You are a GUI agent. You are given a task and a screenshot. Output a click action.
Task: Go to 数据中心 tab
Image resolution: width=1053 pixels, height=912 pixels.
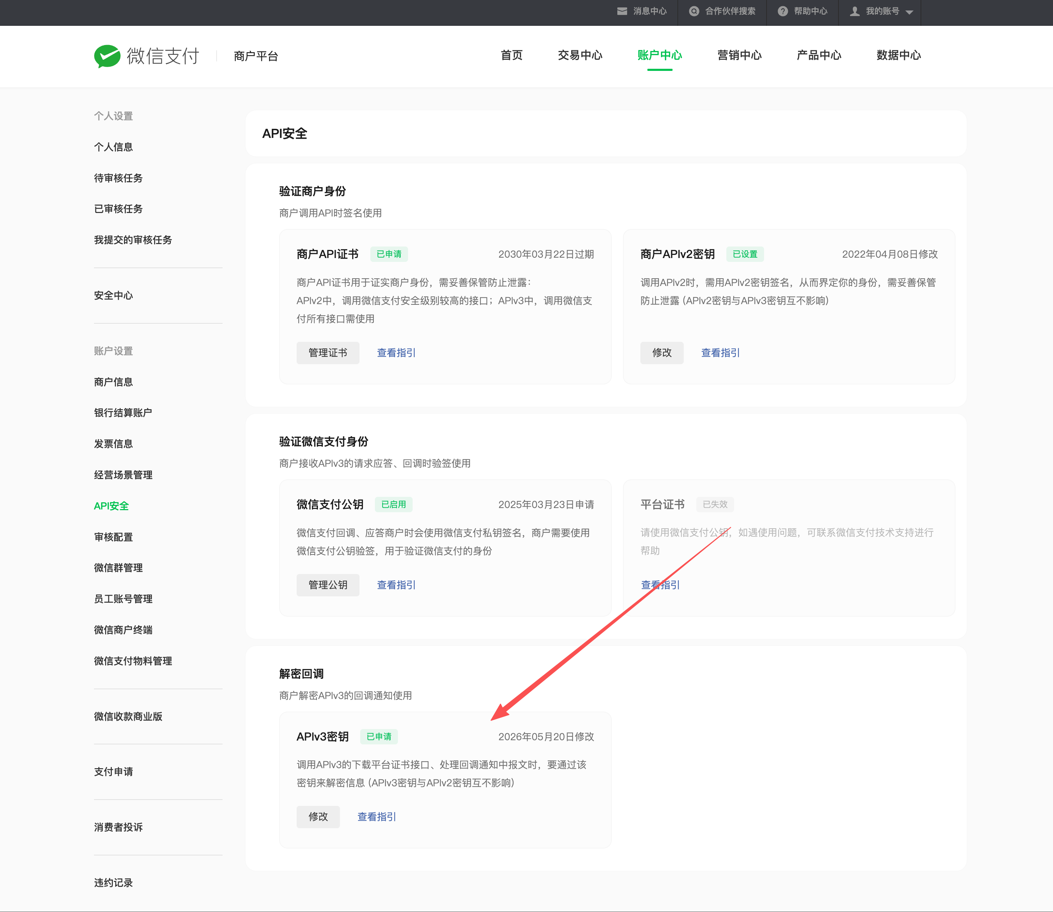[899, 55]
